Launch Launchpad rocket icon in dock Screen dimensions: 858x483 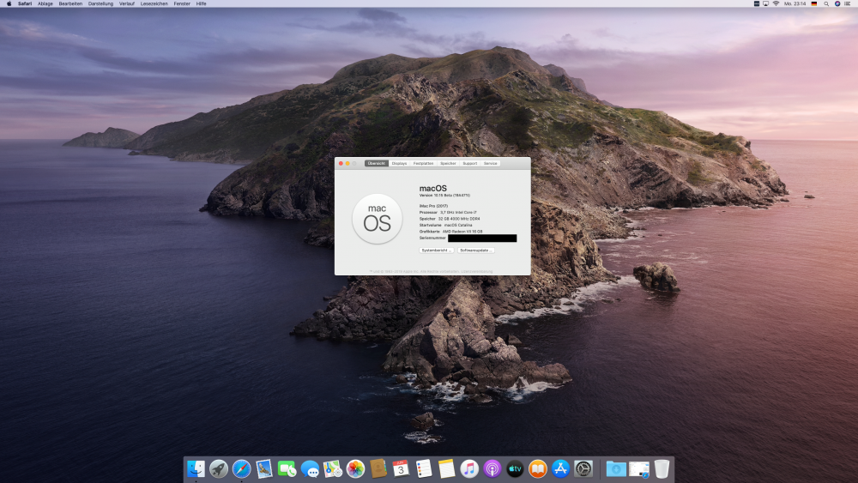219,468
